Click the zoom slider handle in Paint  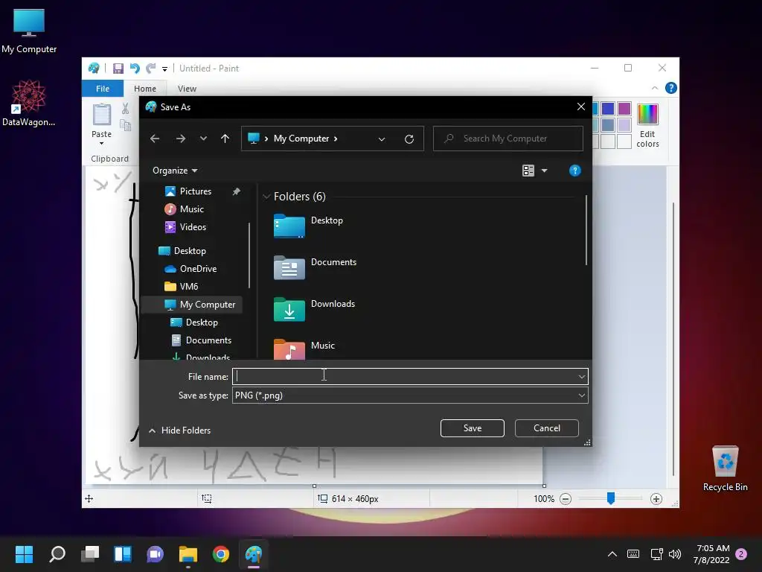(x=611, y=498)
